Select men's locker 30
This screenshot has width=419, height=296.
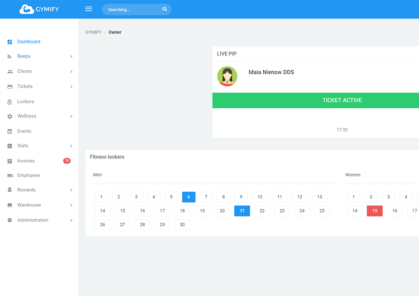pyautogui.click(x=182, y=225)
